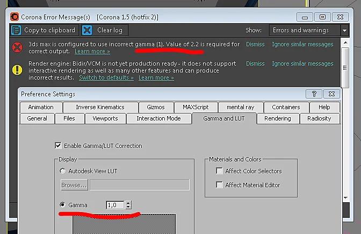Screen dimensions: 361x234
Task: Select the Gamma radio button
Action: [62, 205]
